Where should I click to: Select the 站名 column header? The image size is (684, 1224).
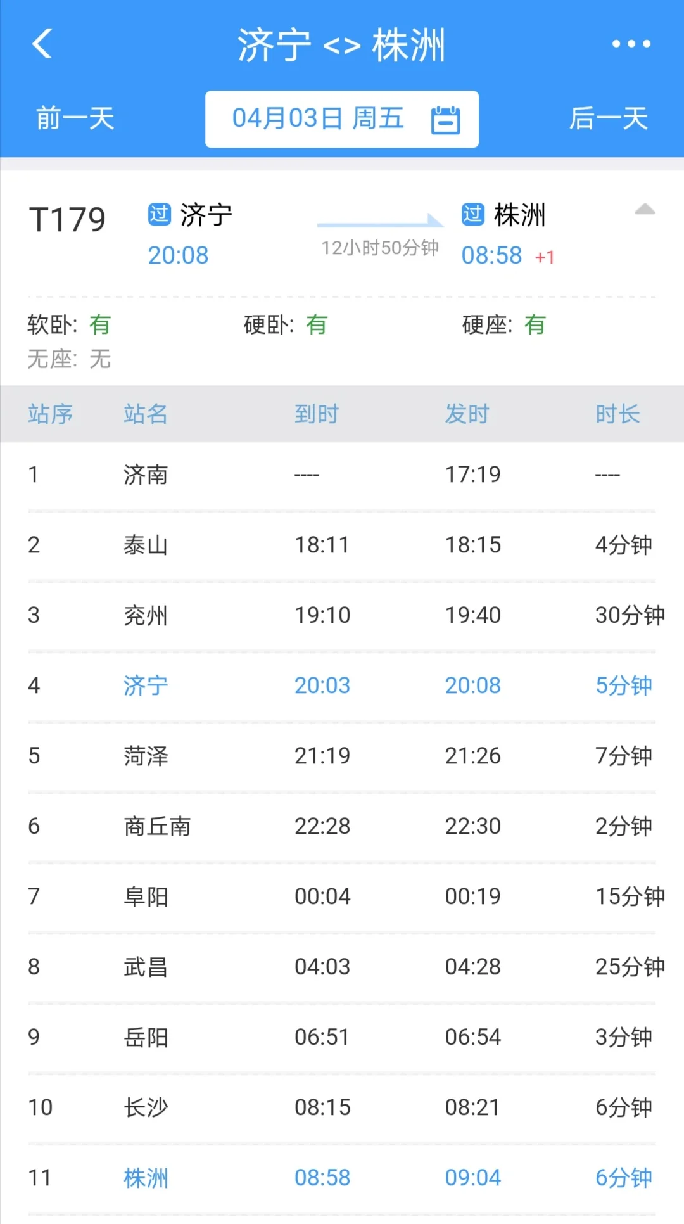(146, 414)
